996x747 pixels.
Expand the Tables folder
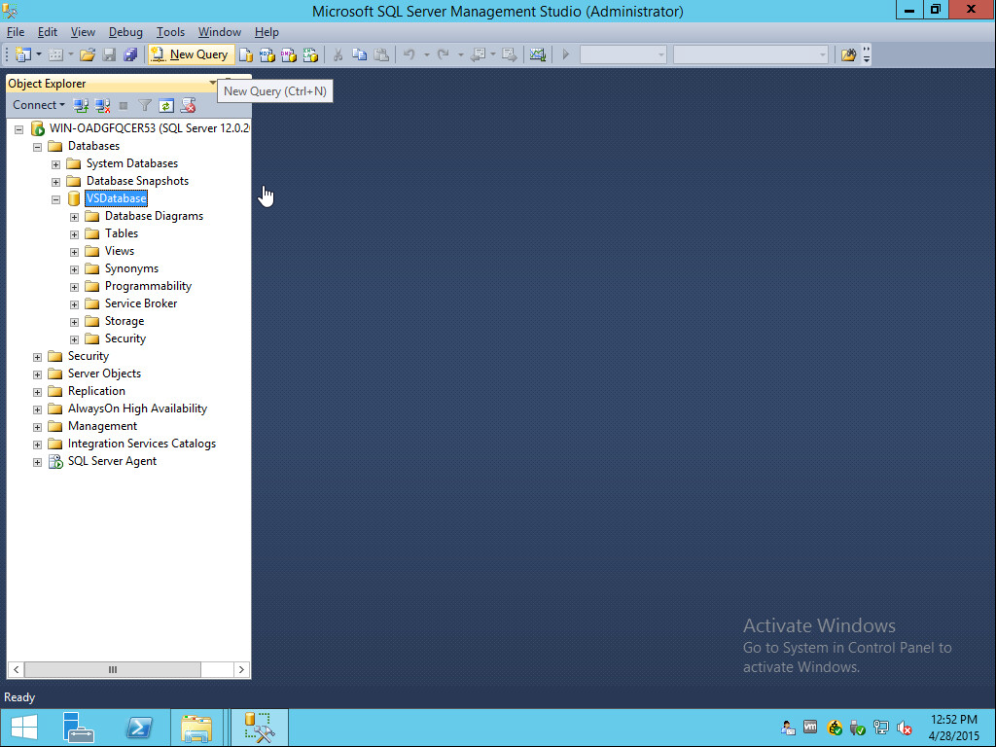point(74,234)
